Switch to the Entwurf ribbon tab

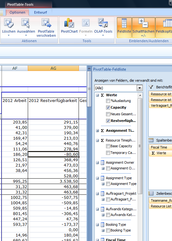40,12
